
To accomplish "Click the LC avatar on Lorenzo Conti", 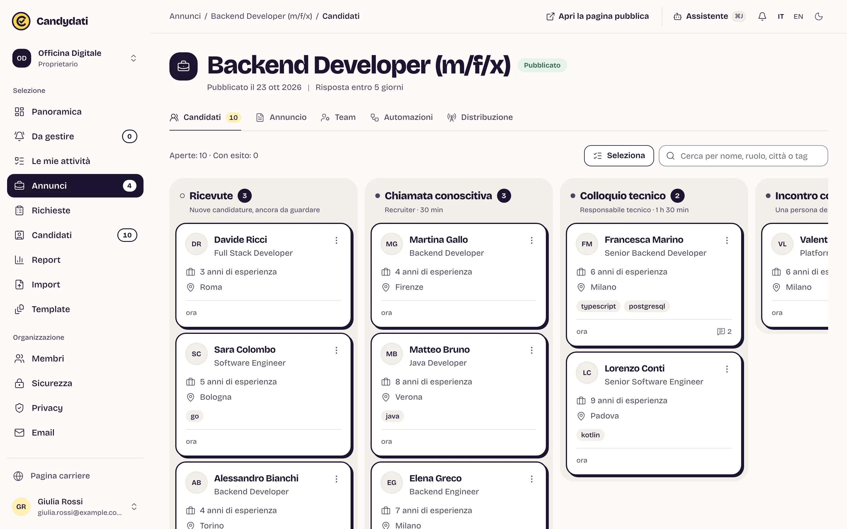I will click(x=587, y=373).
